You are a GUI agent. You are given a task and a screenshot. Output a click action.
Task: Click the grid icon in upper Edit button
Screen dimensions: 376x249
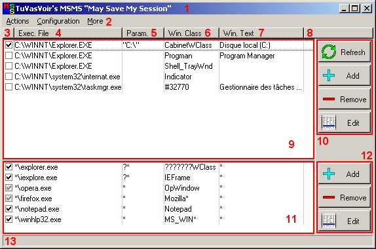click(329, 123)
